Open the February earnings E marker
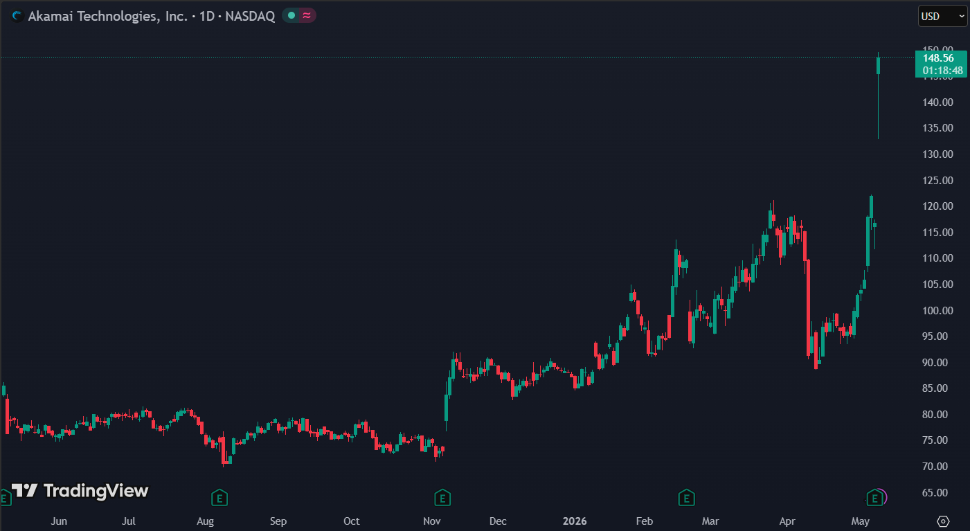This screenshot has height=531, width=970. pyautogui.click(x=686, y=497)
